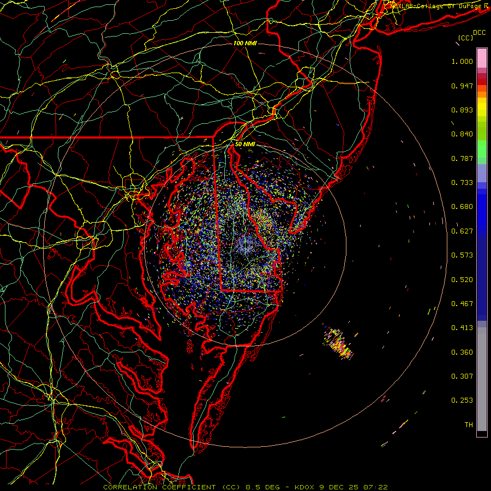The height and width of the screenshot is (491, 491).
Task: Click the 1.000 legend value
Action: tap(462, 61)
